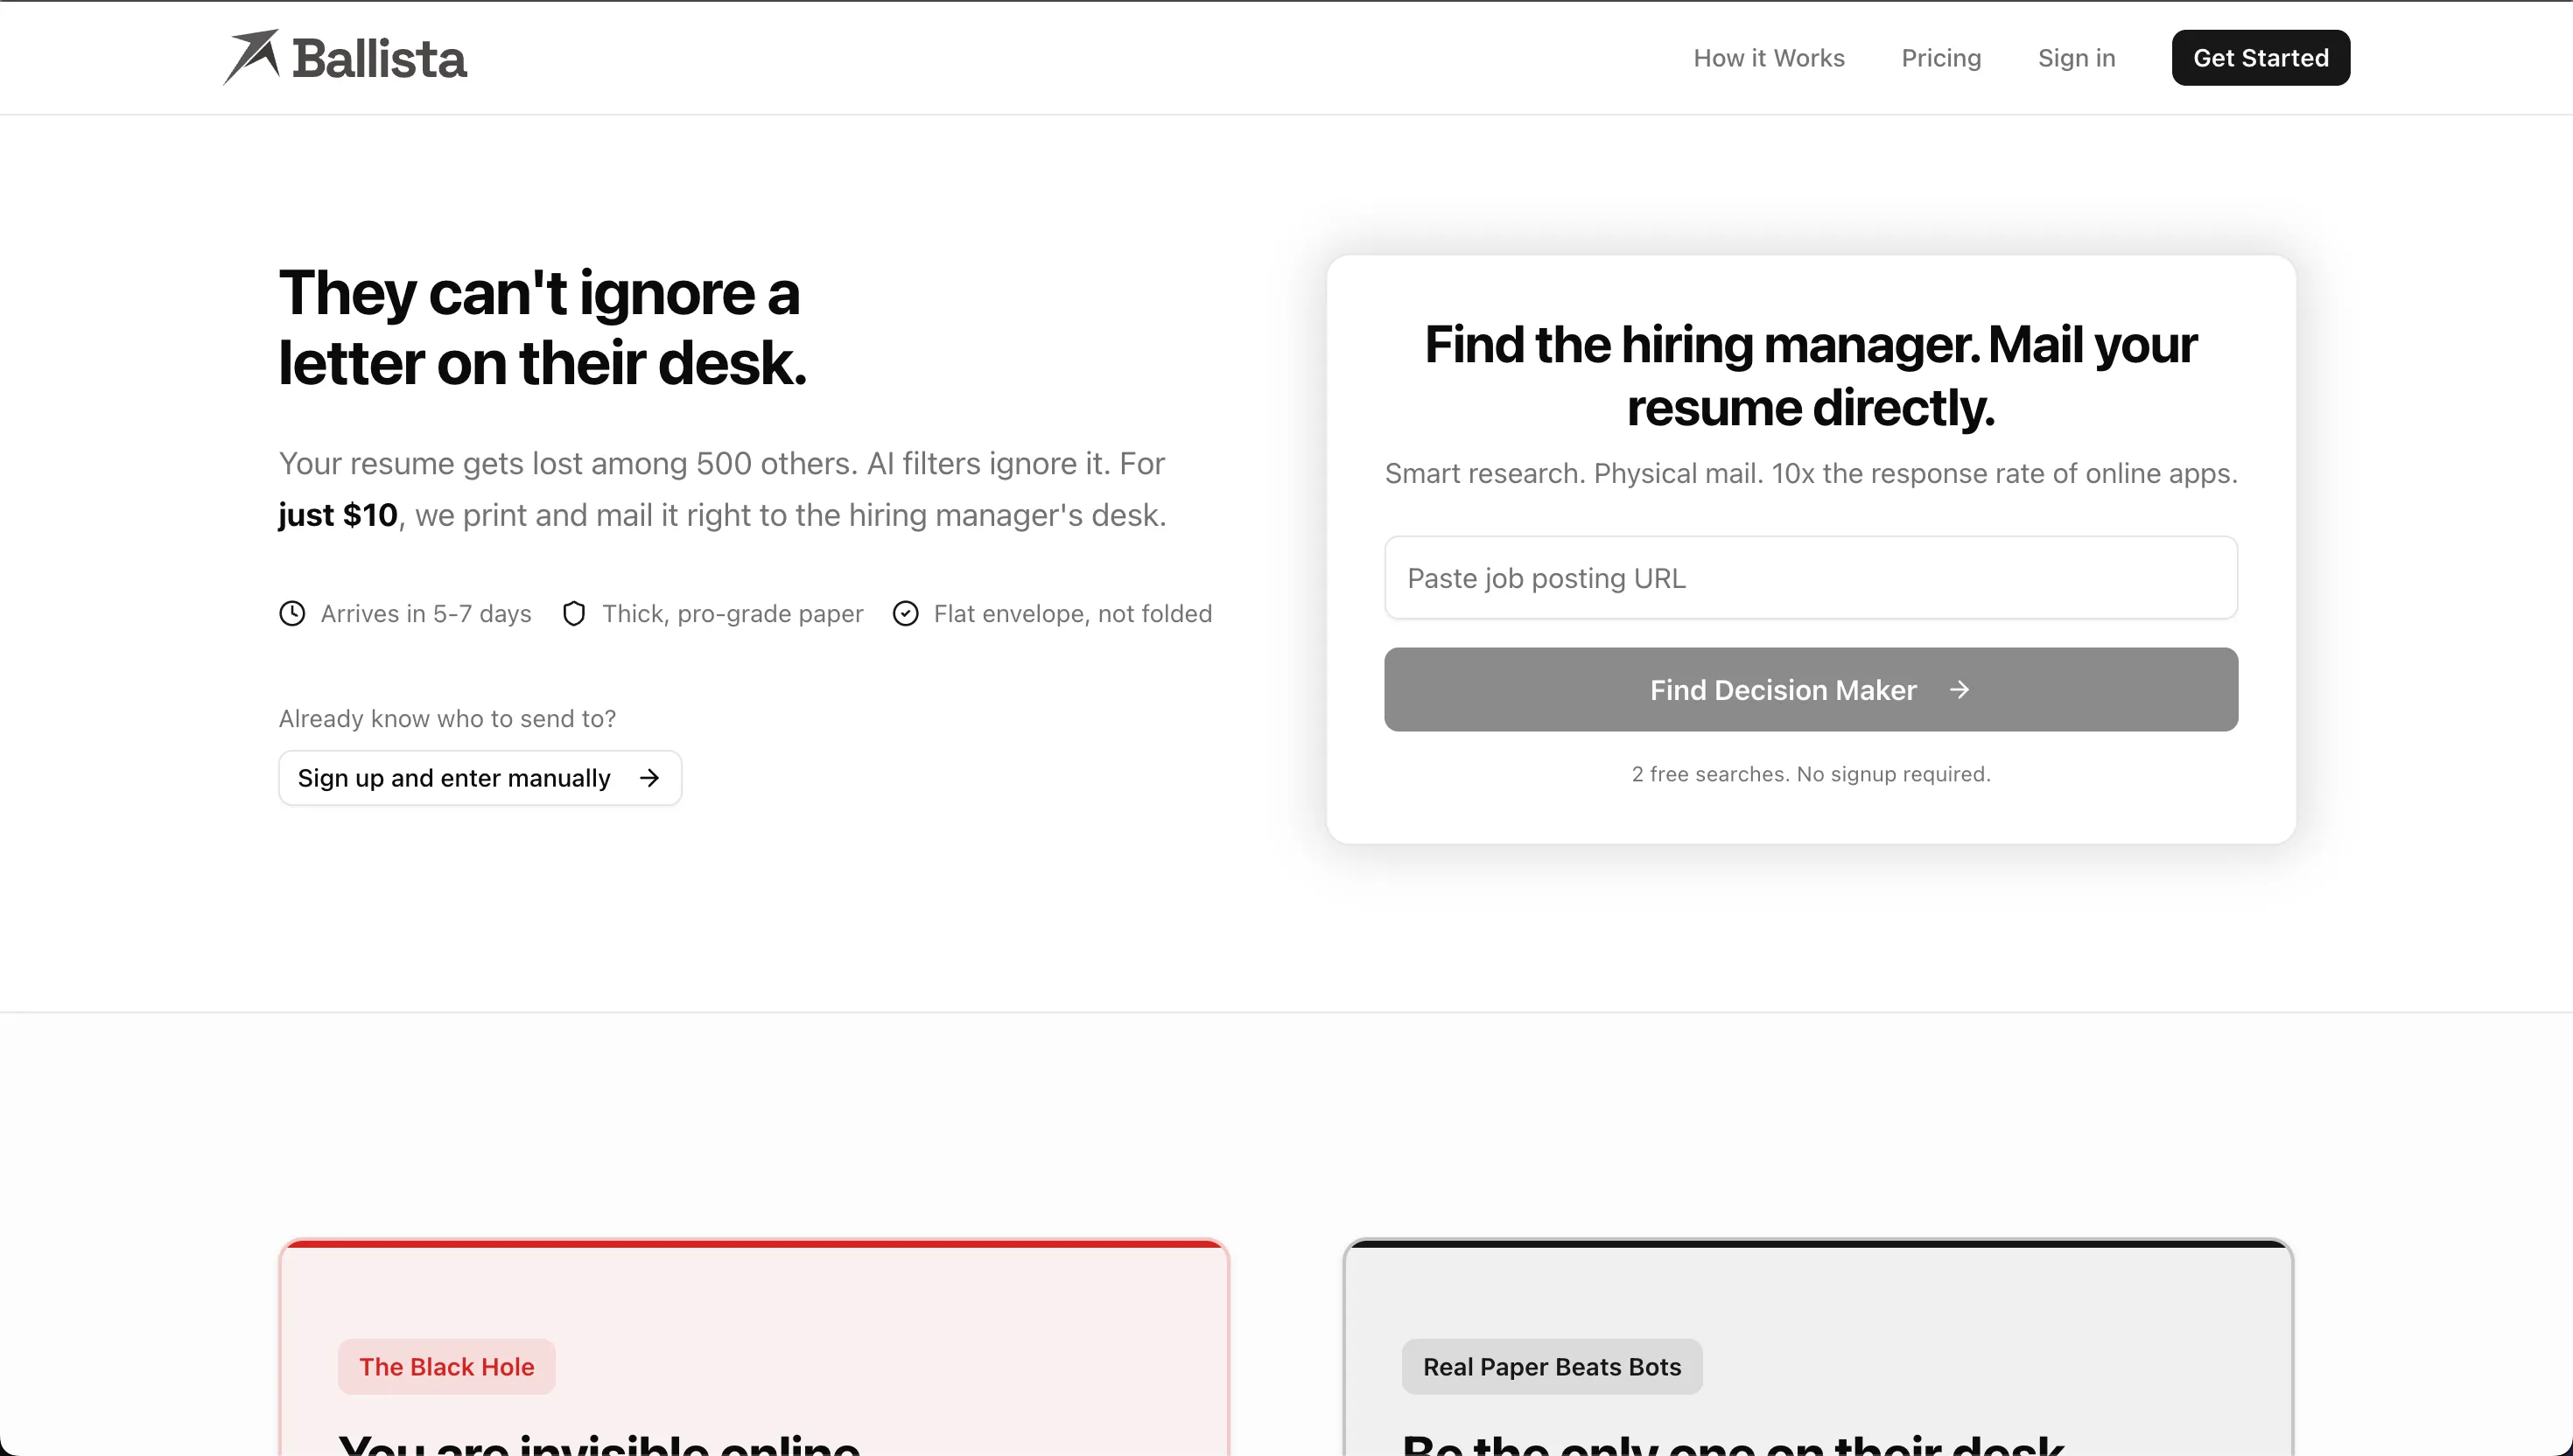This screenshot has height=1456, width=2573.
Task: Open the How it Works nav item
Action: [x=1768, y=58]
